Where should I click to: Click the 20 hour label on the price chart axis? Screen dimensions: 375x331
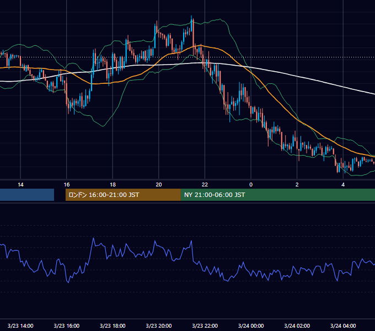click(159, 185)
